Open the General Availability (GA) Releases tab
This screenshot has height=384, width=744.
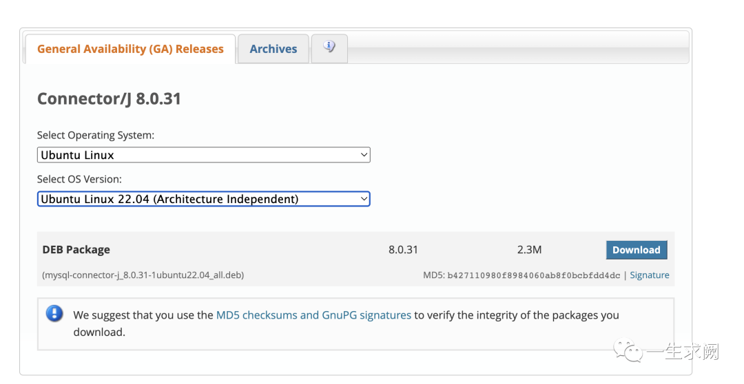click(x=130, y=49)
